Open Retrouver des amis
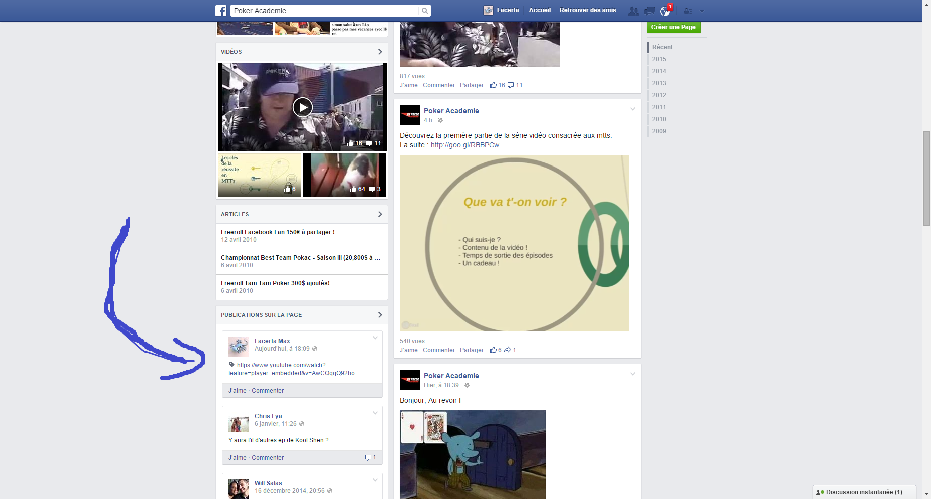This screenshot has width=931, height=499. click(x=588, y=10)
